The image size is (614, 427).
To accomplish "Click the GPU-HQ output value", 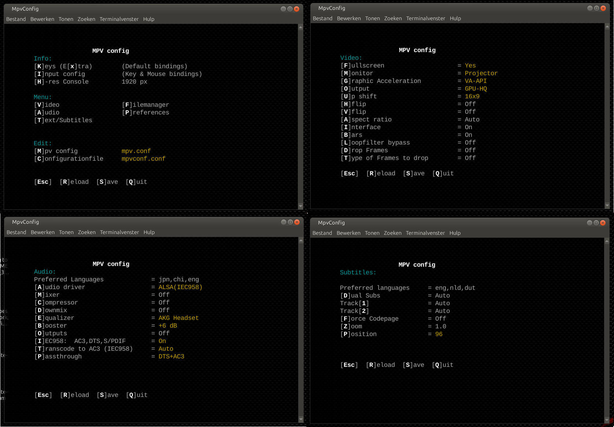I will click(x=476, y=89).
